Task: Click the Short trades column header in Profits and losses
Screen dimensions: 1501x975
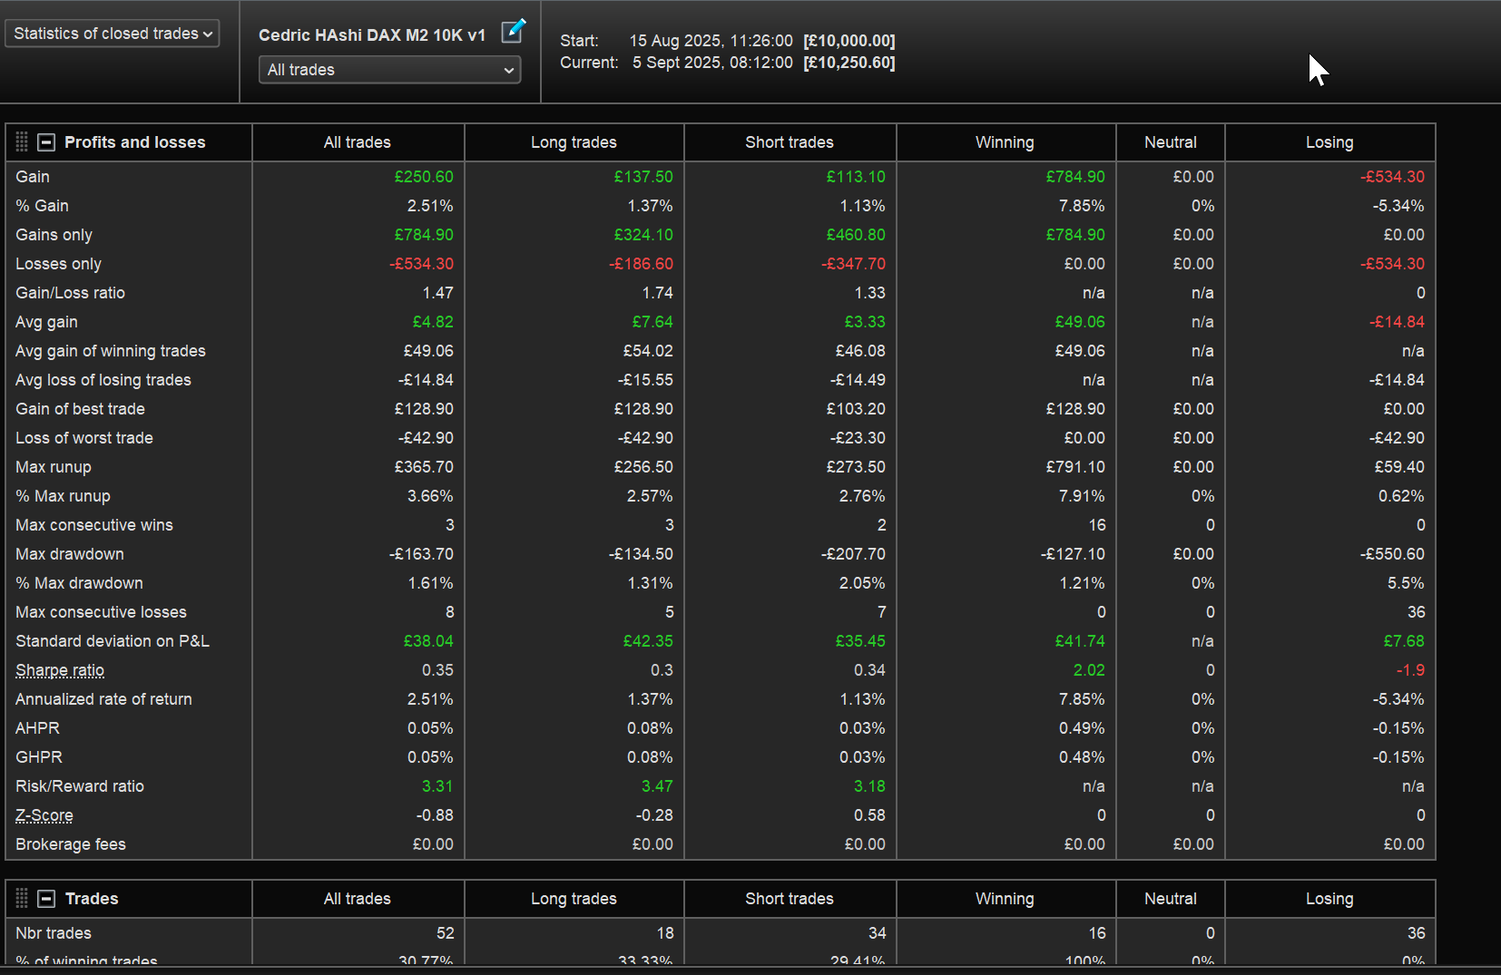Action: tap(790, 142)
